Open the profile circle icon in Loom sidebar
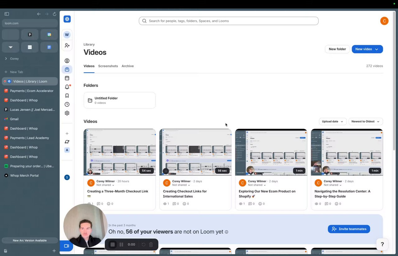The width and height of the screenshot is (398, 256). [67, 61]
